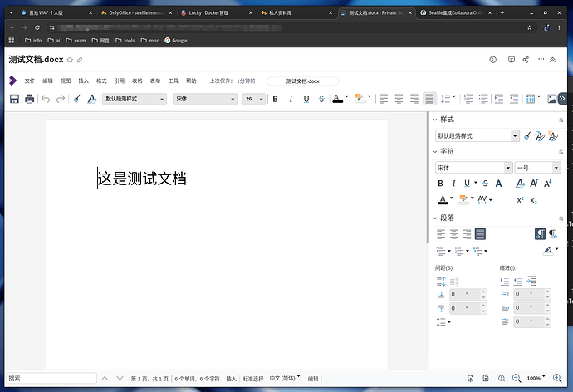Open the 格式 menu
The height and width of the screenshot is (392, 573).
[101, 81]
